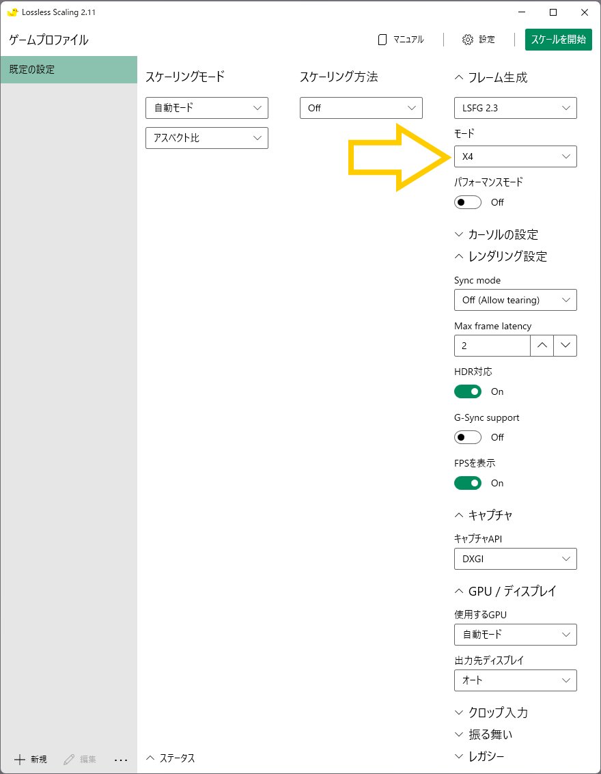Viewport: 601px width, 774px height.
Task: Expand the 振る舞い section
Action: pos(483,734)
